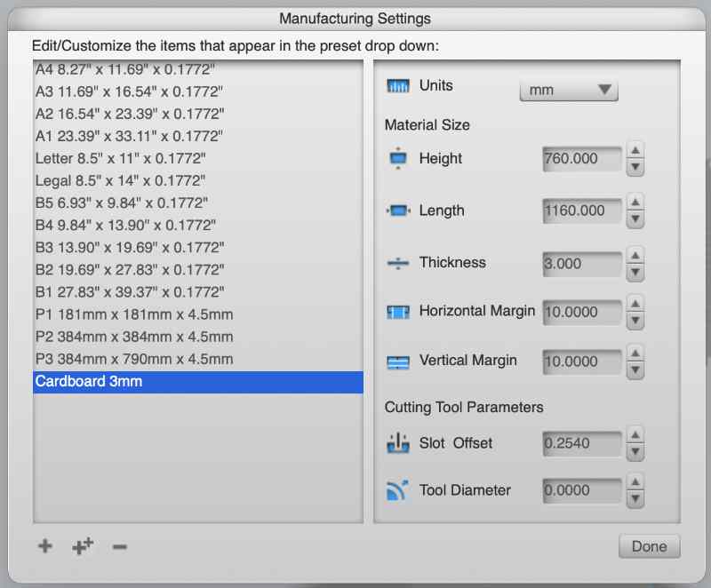Click the Slot Offset icon
This screenshot has height=588, width=711.
click(397, 443)
